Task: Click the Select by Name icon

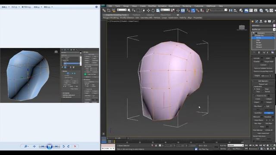Action: point(134,10)
